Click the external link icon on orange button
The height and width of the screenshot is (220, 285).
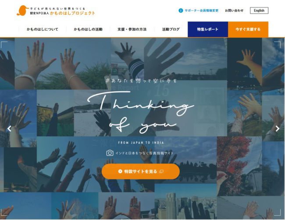(x=161, y=171)
